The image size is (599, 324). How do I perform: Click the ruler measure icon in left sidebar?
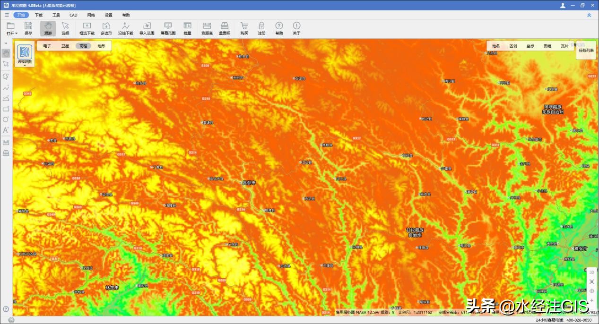click(6, 142)
